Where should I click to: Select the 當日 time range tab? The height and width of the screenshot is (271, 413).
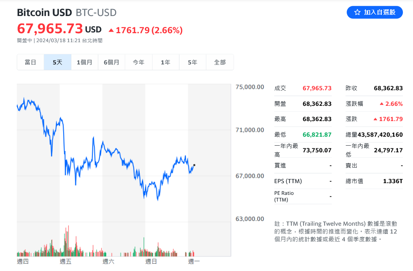click(30, 62)
